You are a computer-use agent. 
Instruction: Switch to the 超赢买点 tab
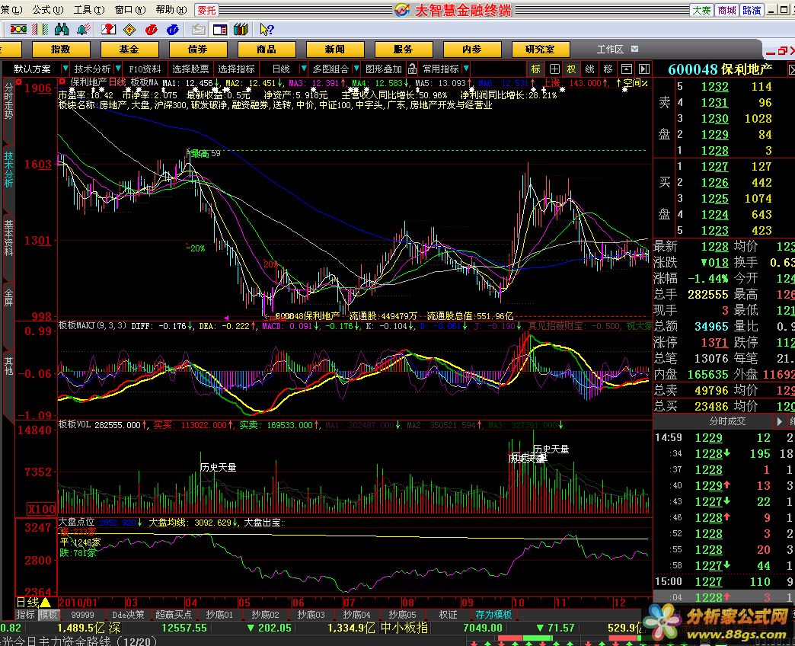(174, 615)
